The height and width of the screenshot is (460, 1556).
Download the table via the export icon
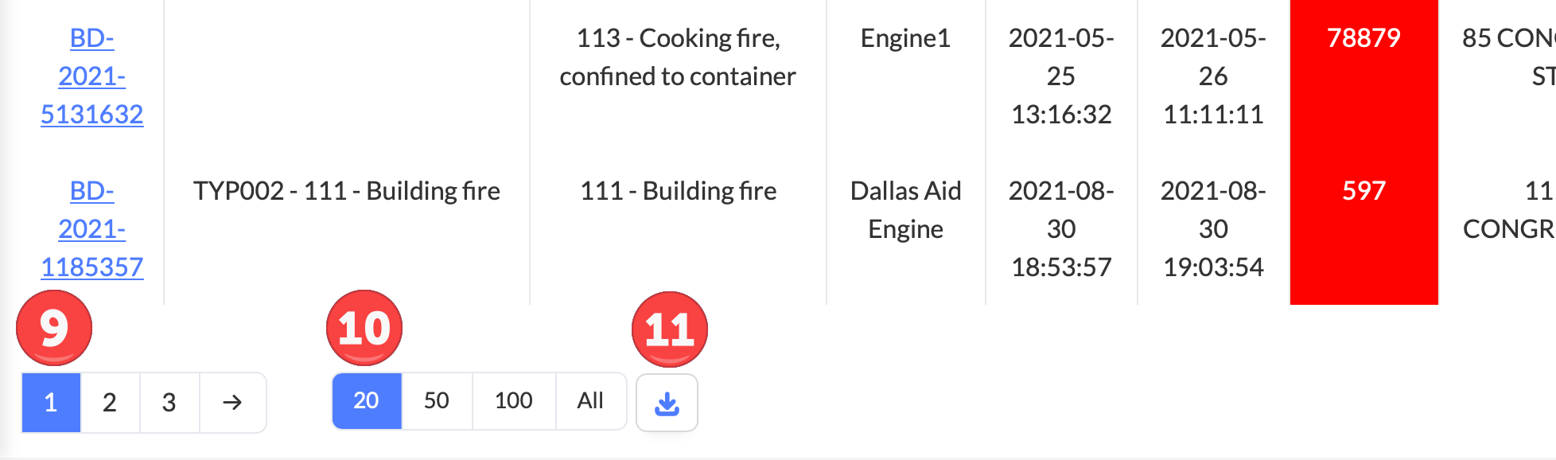667,403
